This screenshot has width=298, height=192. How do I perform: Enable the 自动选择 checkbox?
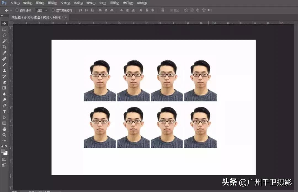[x=17, y=10]
